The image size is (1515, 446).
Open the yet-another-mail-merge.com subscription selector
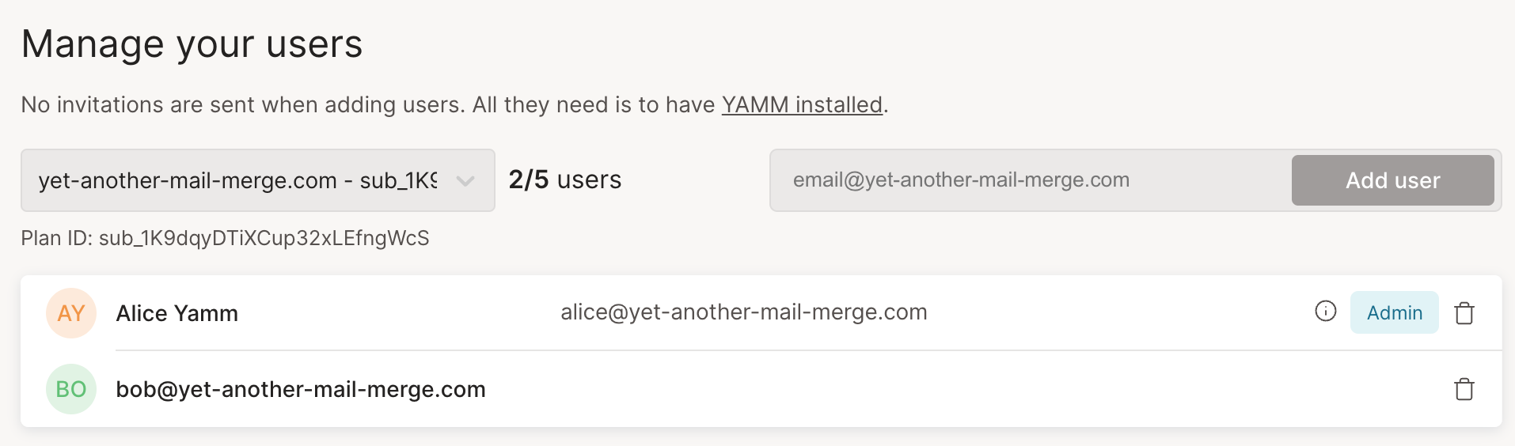[237, 181]
